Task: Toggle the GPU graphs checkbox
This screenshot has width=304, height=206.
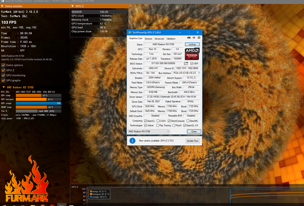Action: pos(3,80)
